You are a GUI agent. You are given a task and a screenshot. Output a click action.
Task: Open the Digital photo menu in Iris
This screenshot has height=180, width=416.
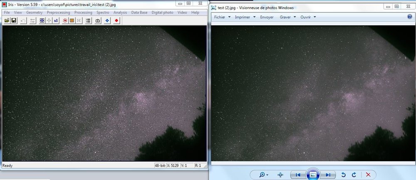click(x=162, y=12)
